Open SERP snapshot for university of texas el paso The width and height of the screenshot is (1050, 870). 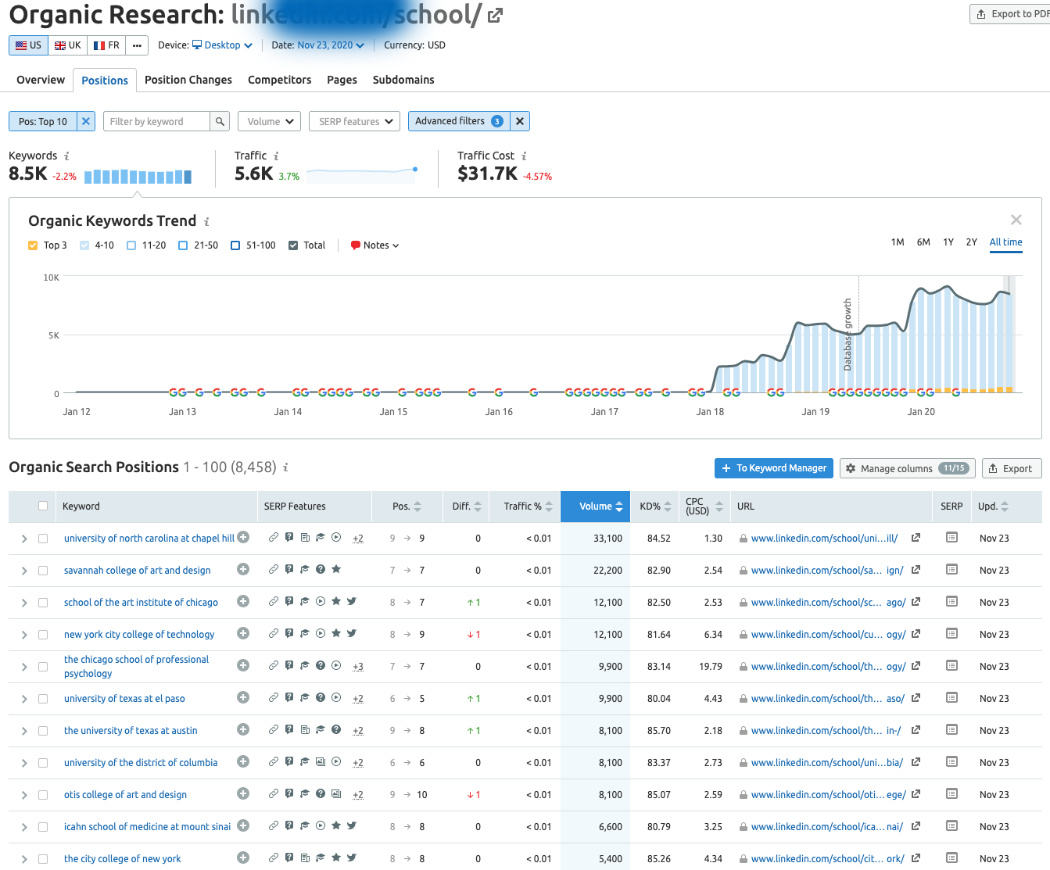coord(951,697)
